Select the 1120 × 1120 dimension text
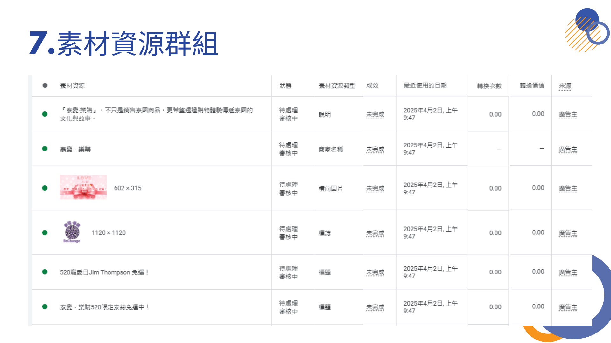 pos(109,233)
